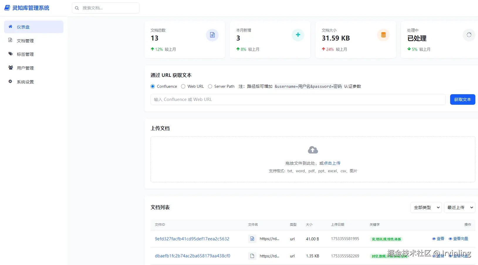Focus the 搜索文档 search field
The image size is (478, 265).
point(106,8)
